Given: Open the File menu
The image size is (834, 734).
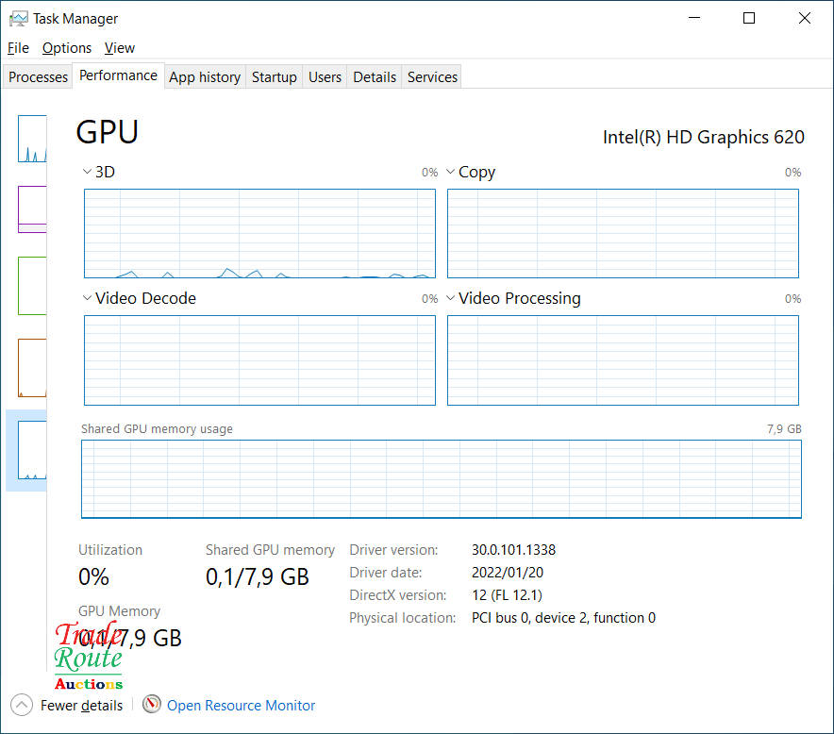Looking at the screenshot, I should tap(18, 48).
